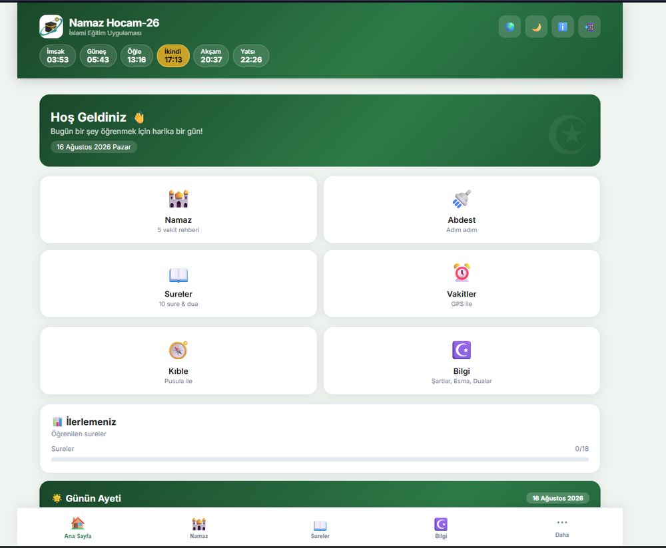Select the Akşam 20:37 prayer time pill
The height and width of the screenshot is (548, 666).
[211, 56]
